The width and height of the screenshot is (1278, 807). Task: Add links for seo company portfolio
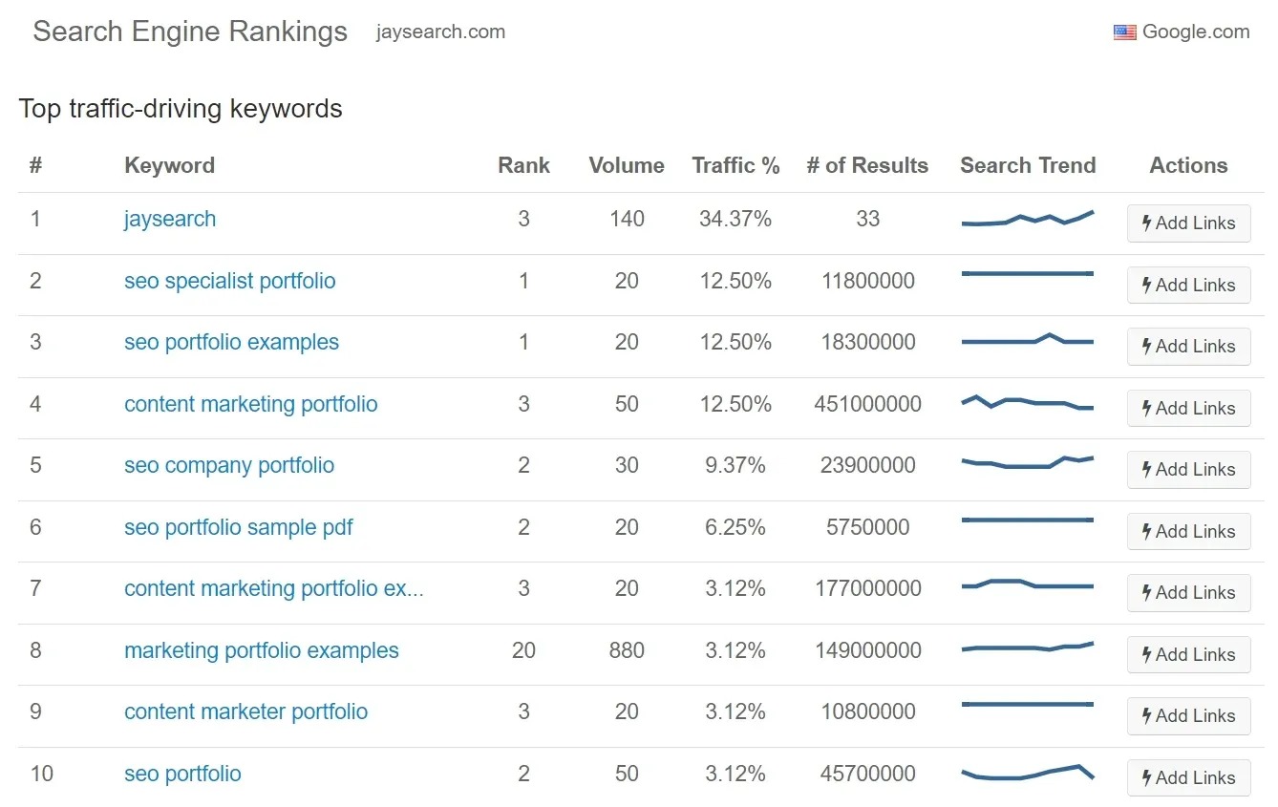[x=1188, y=469]
